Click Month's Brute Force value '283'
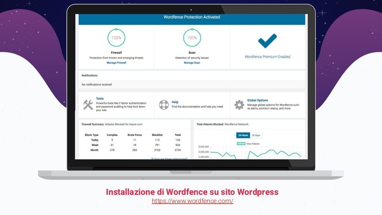 134,150
